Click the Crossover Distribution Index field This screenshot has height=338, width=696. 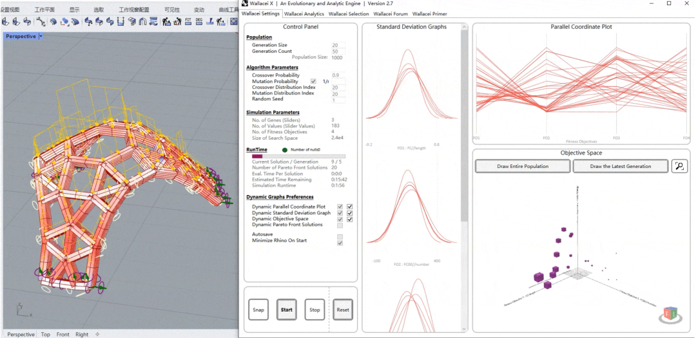pos(338,88)
